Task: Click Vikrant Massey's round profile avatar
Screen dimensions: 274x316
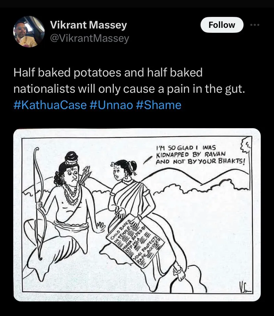Action: coord(29,32)
